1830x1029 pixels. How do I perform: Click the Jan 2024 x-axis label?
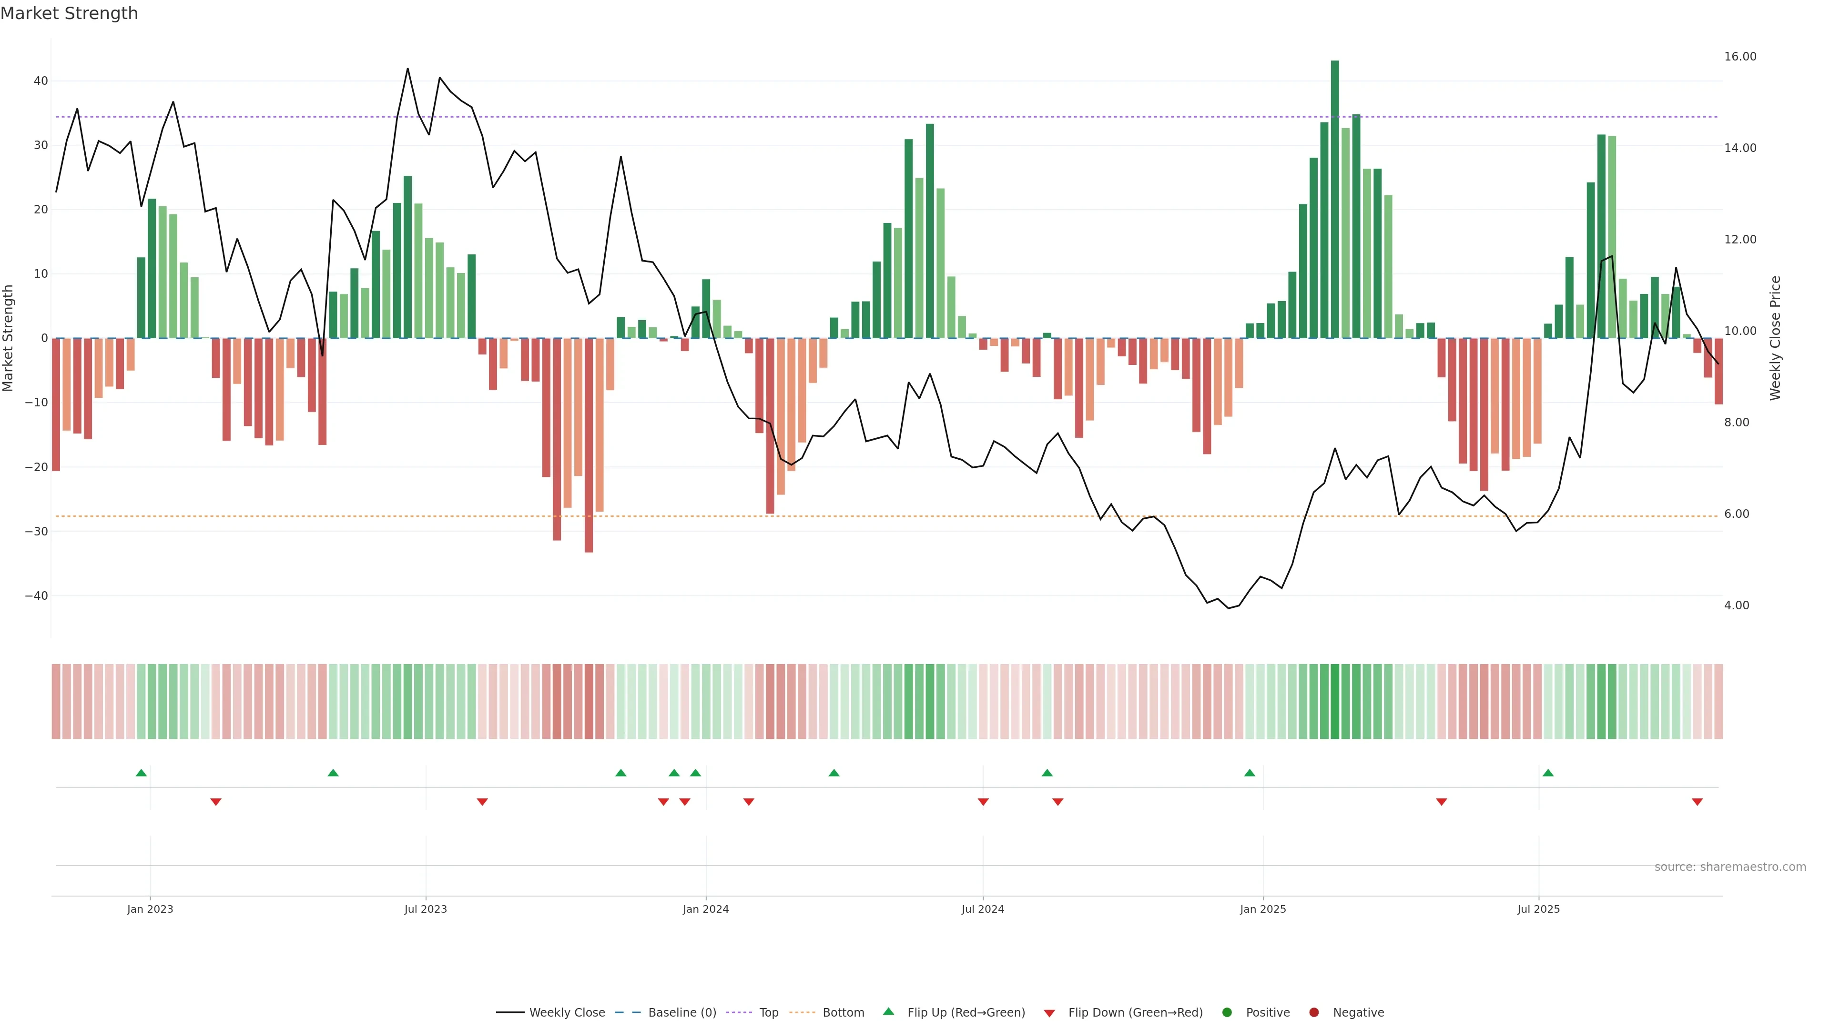[705, 909]
